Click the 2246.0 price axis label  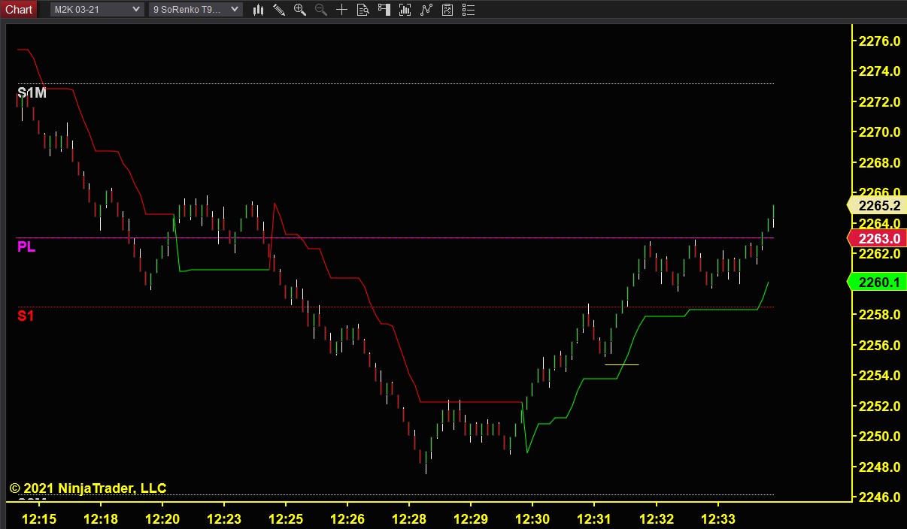(879, 497)
